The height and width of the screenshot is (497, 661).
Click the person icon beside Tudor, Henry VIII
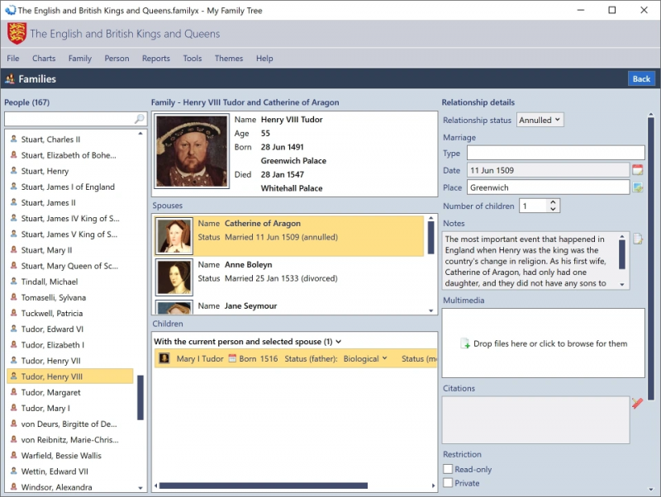click(x=14, y=376)
